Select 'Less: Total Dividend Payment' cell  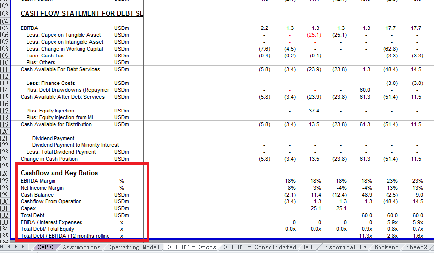(x=61, y=152)
